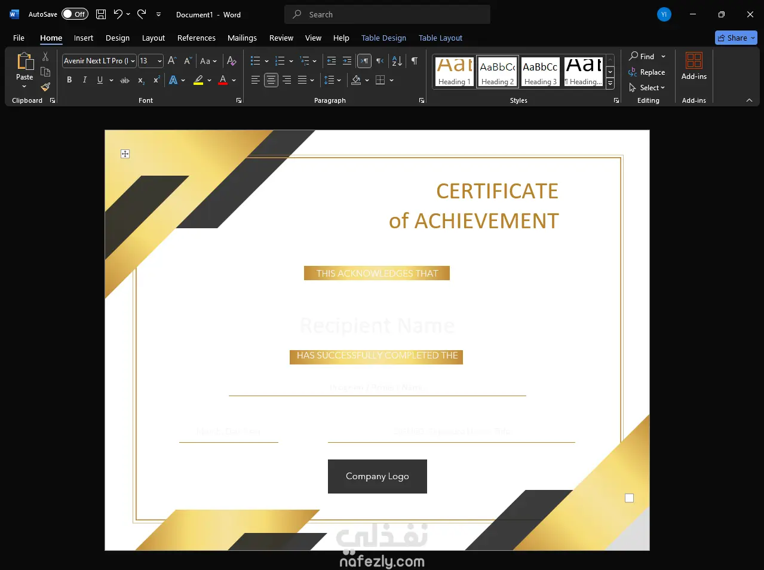Switch to the Insert tab
Viewport: 764px width, 570px height.
point(84,38)
